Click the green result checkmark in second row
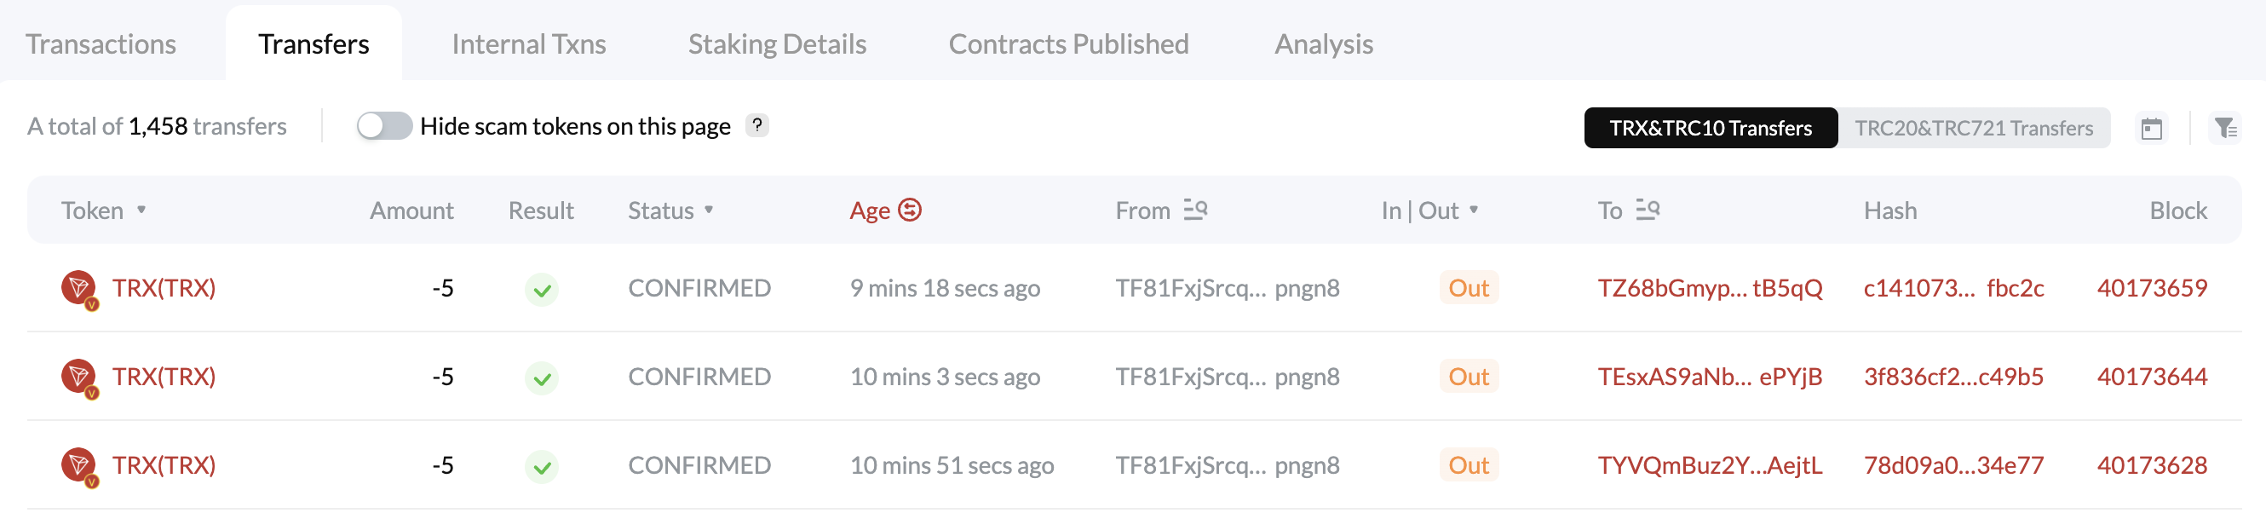 pyautogui.click(x=542, y=378)
